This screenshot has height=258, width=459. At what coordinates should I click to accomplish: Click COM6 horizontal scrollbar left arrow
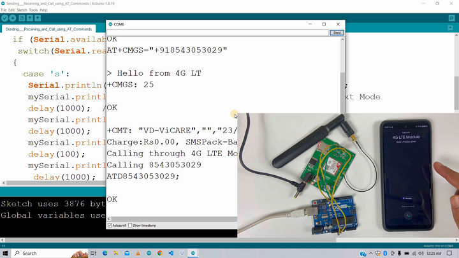pos(108,219)
